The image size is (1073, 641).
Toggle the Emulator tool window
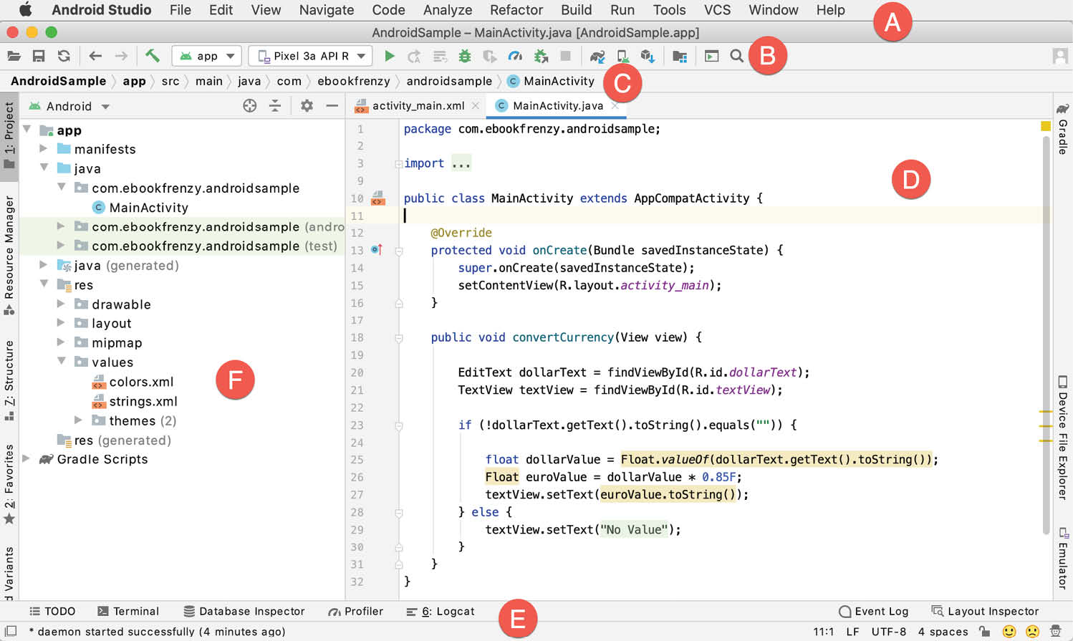[1063, 559]
